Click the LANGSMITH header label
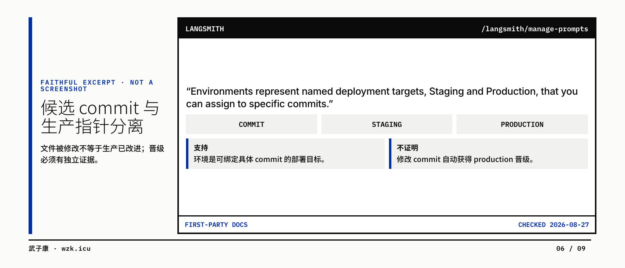 [x=205, y=29]
